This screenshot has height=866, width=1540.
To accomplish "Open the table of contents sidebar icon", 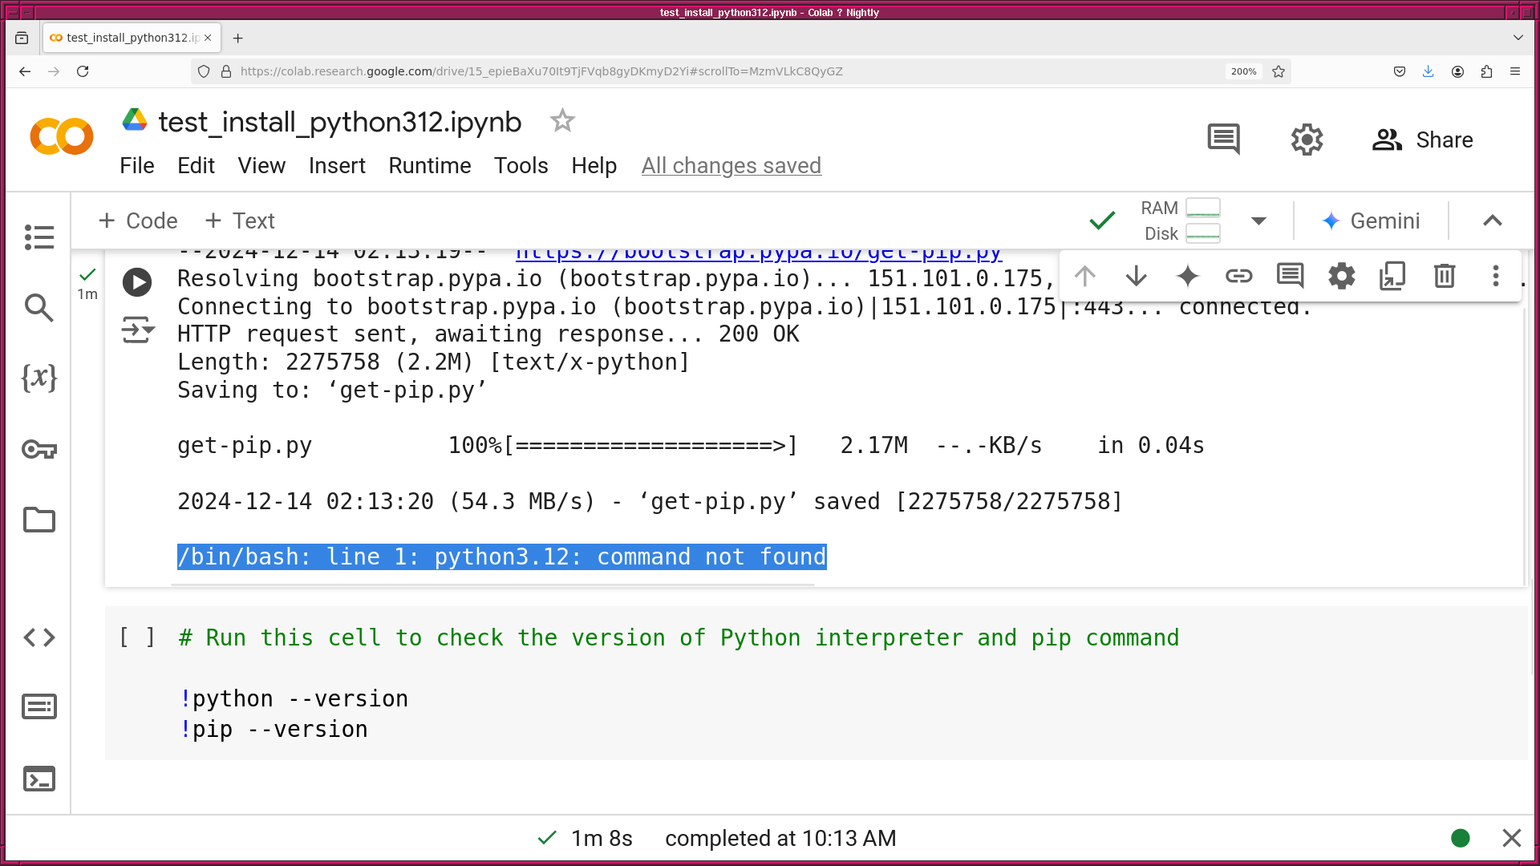I will [x=38, y=237].
